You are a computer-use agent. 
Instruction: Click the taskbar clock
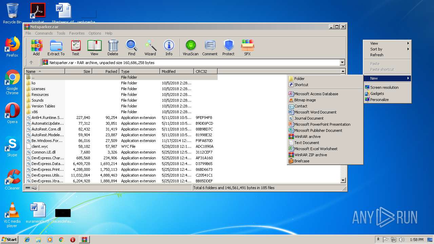click(x=416, y=240)
